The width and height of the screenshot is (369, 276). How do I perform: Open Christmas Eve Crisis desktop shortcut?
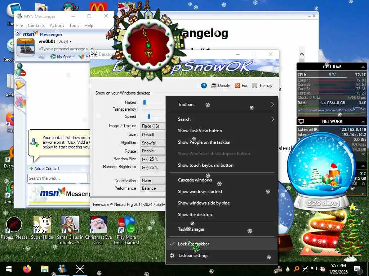pyautogui.click(x=98, y=230)
